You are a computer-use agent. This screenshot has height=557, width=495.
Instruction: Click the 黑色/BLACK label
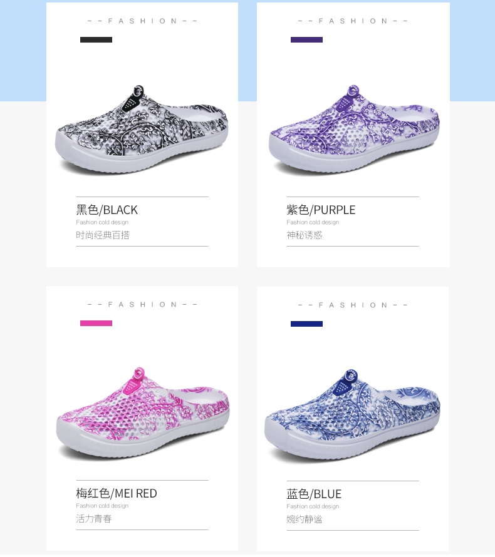coord(107,210)
